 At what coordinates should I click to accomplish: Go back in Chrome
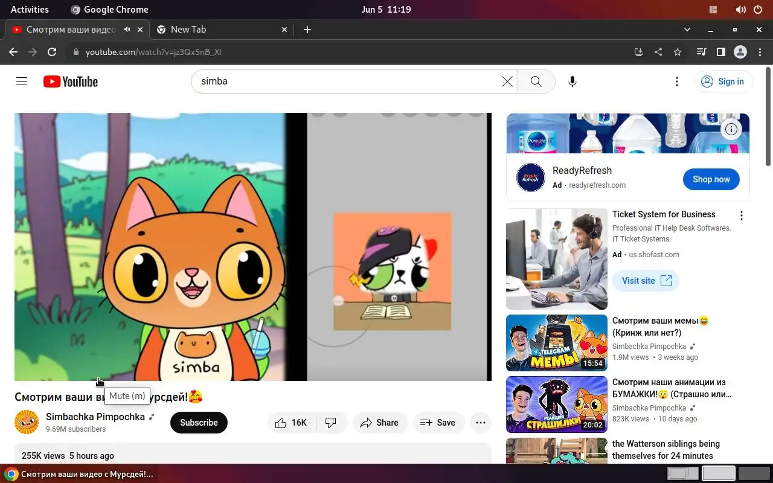pyautogui.click(x=13, y=52)
